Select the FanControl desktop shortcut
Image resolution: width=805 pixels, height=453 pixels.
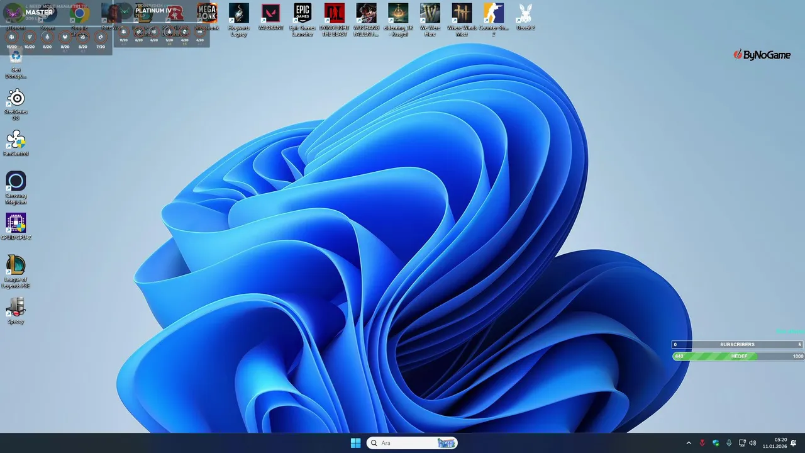(16, 143)
